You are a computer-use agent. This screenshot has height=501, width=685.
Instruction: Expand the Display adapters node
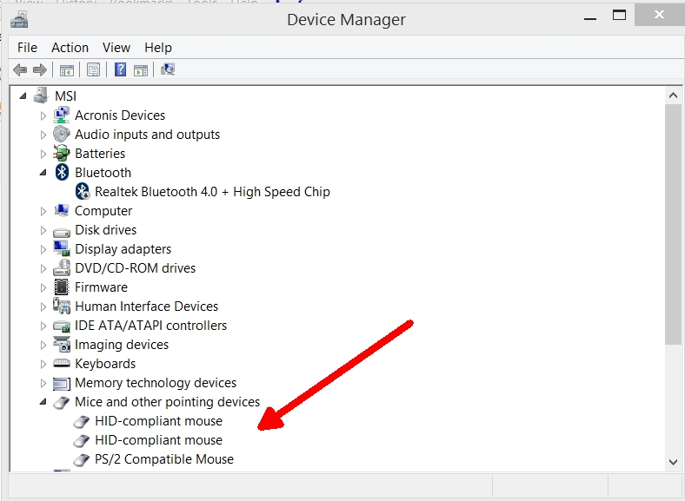point(43,249)
